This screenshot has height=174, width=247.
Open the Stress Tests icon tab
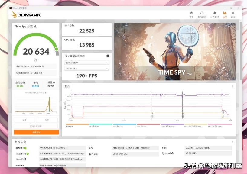click(214, 13)
